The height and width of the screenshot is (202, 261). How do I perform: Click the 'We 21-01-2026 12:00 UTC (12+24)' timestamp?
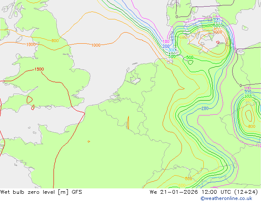click(204, 192)
